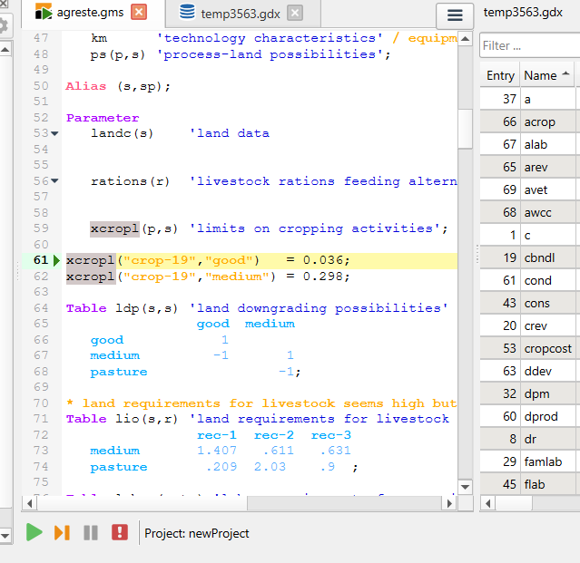Click the green arrow marker at line 61
This screenshot has height=563, width=580.
(54, 260)
